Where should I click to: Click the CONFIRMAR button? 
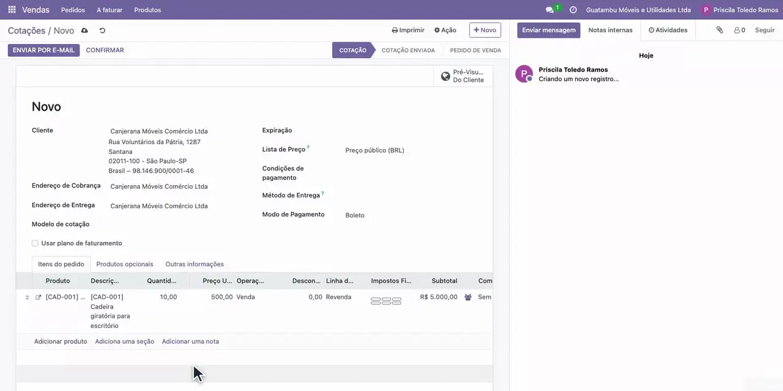[x=105, y=50]
